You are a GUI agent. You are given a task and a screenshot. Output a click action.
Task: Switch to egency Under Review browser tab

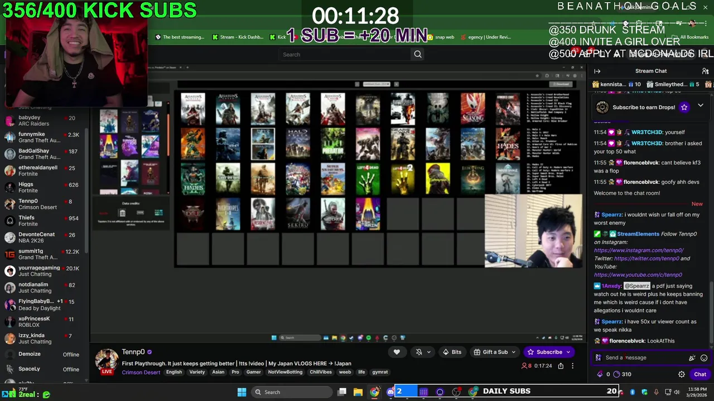coord(485,37)
